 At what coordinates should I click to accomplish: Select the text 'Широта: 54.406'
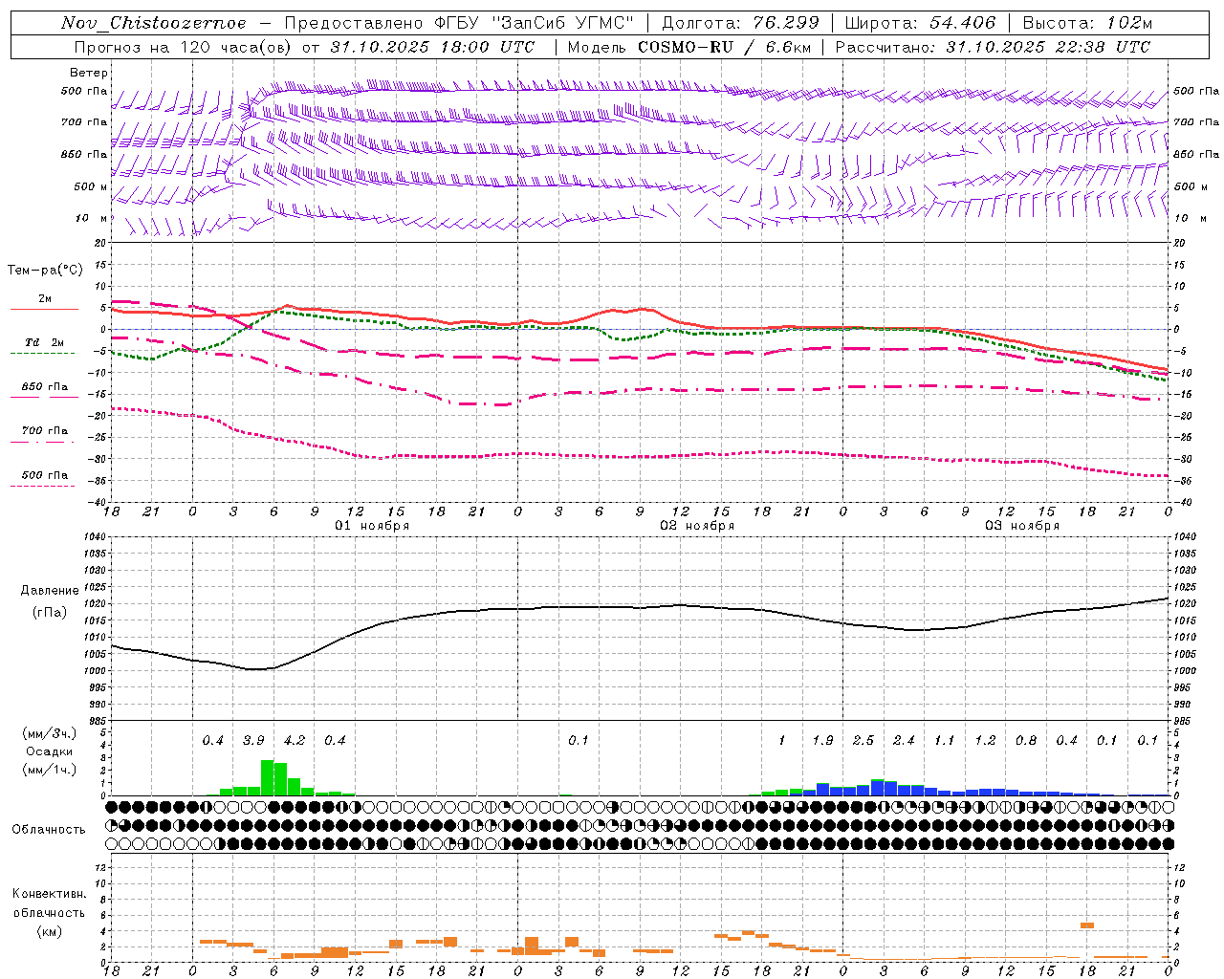click(x=919, y=23)
